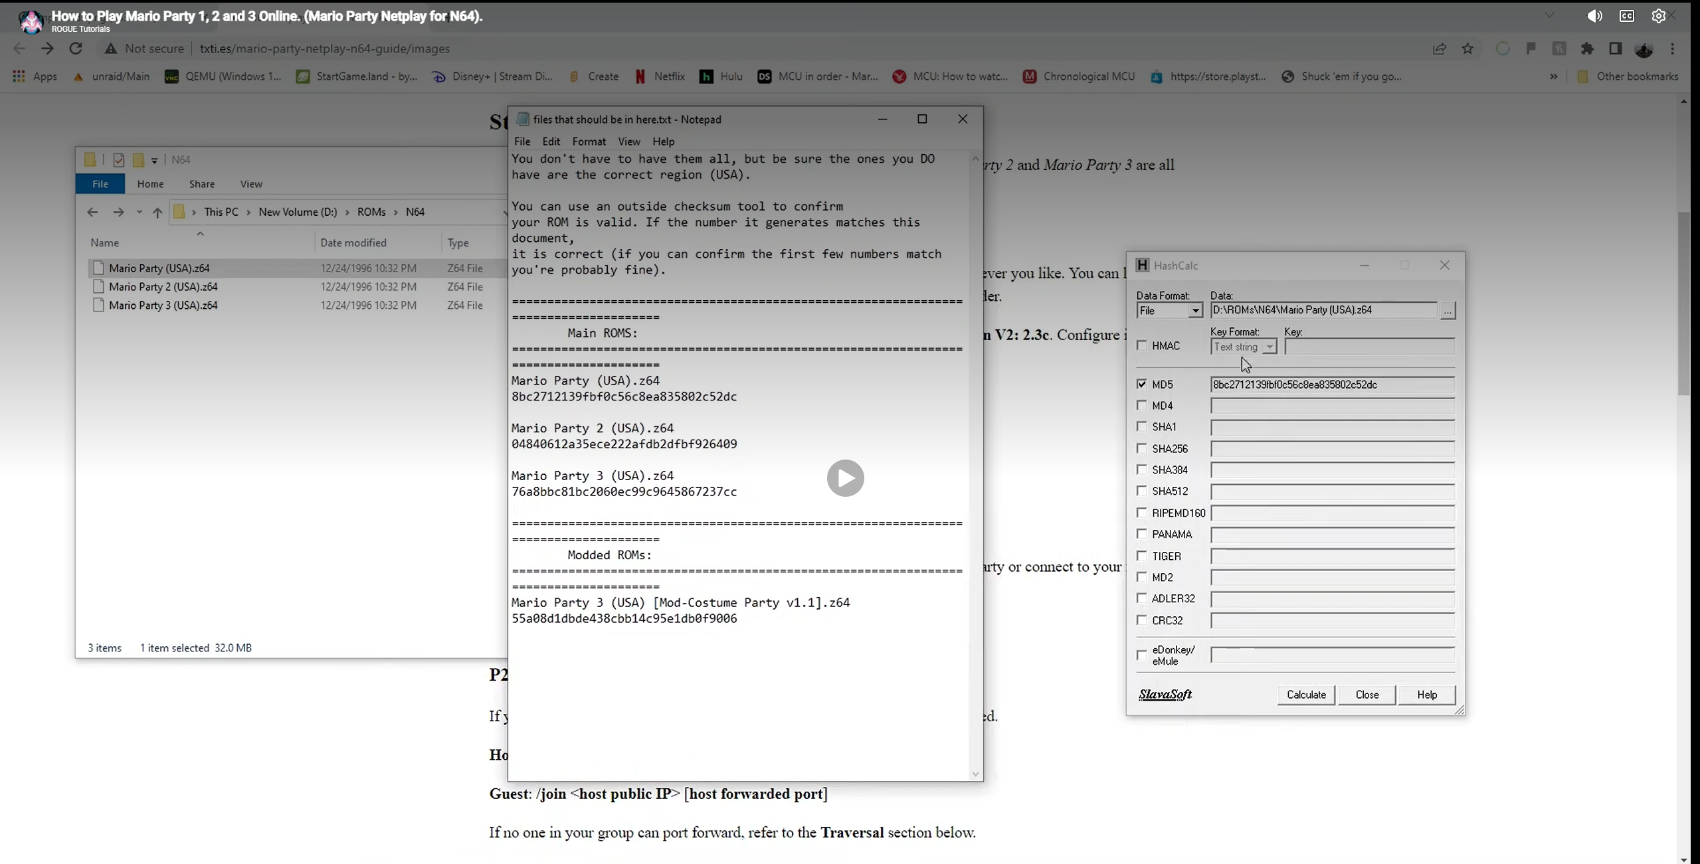1700x864 pixels.
Task: Click the Calculate button
Action: (x=1305, y=695)
